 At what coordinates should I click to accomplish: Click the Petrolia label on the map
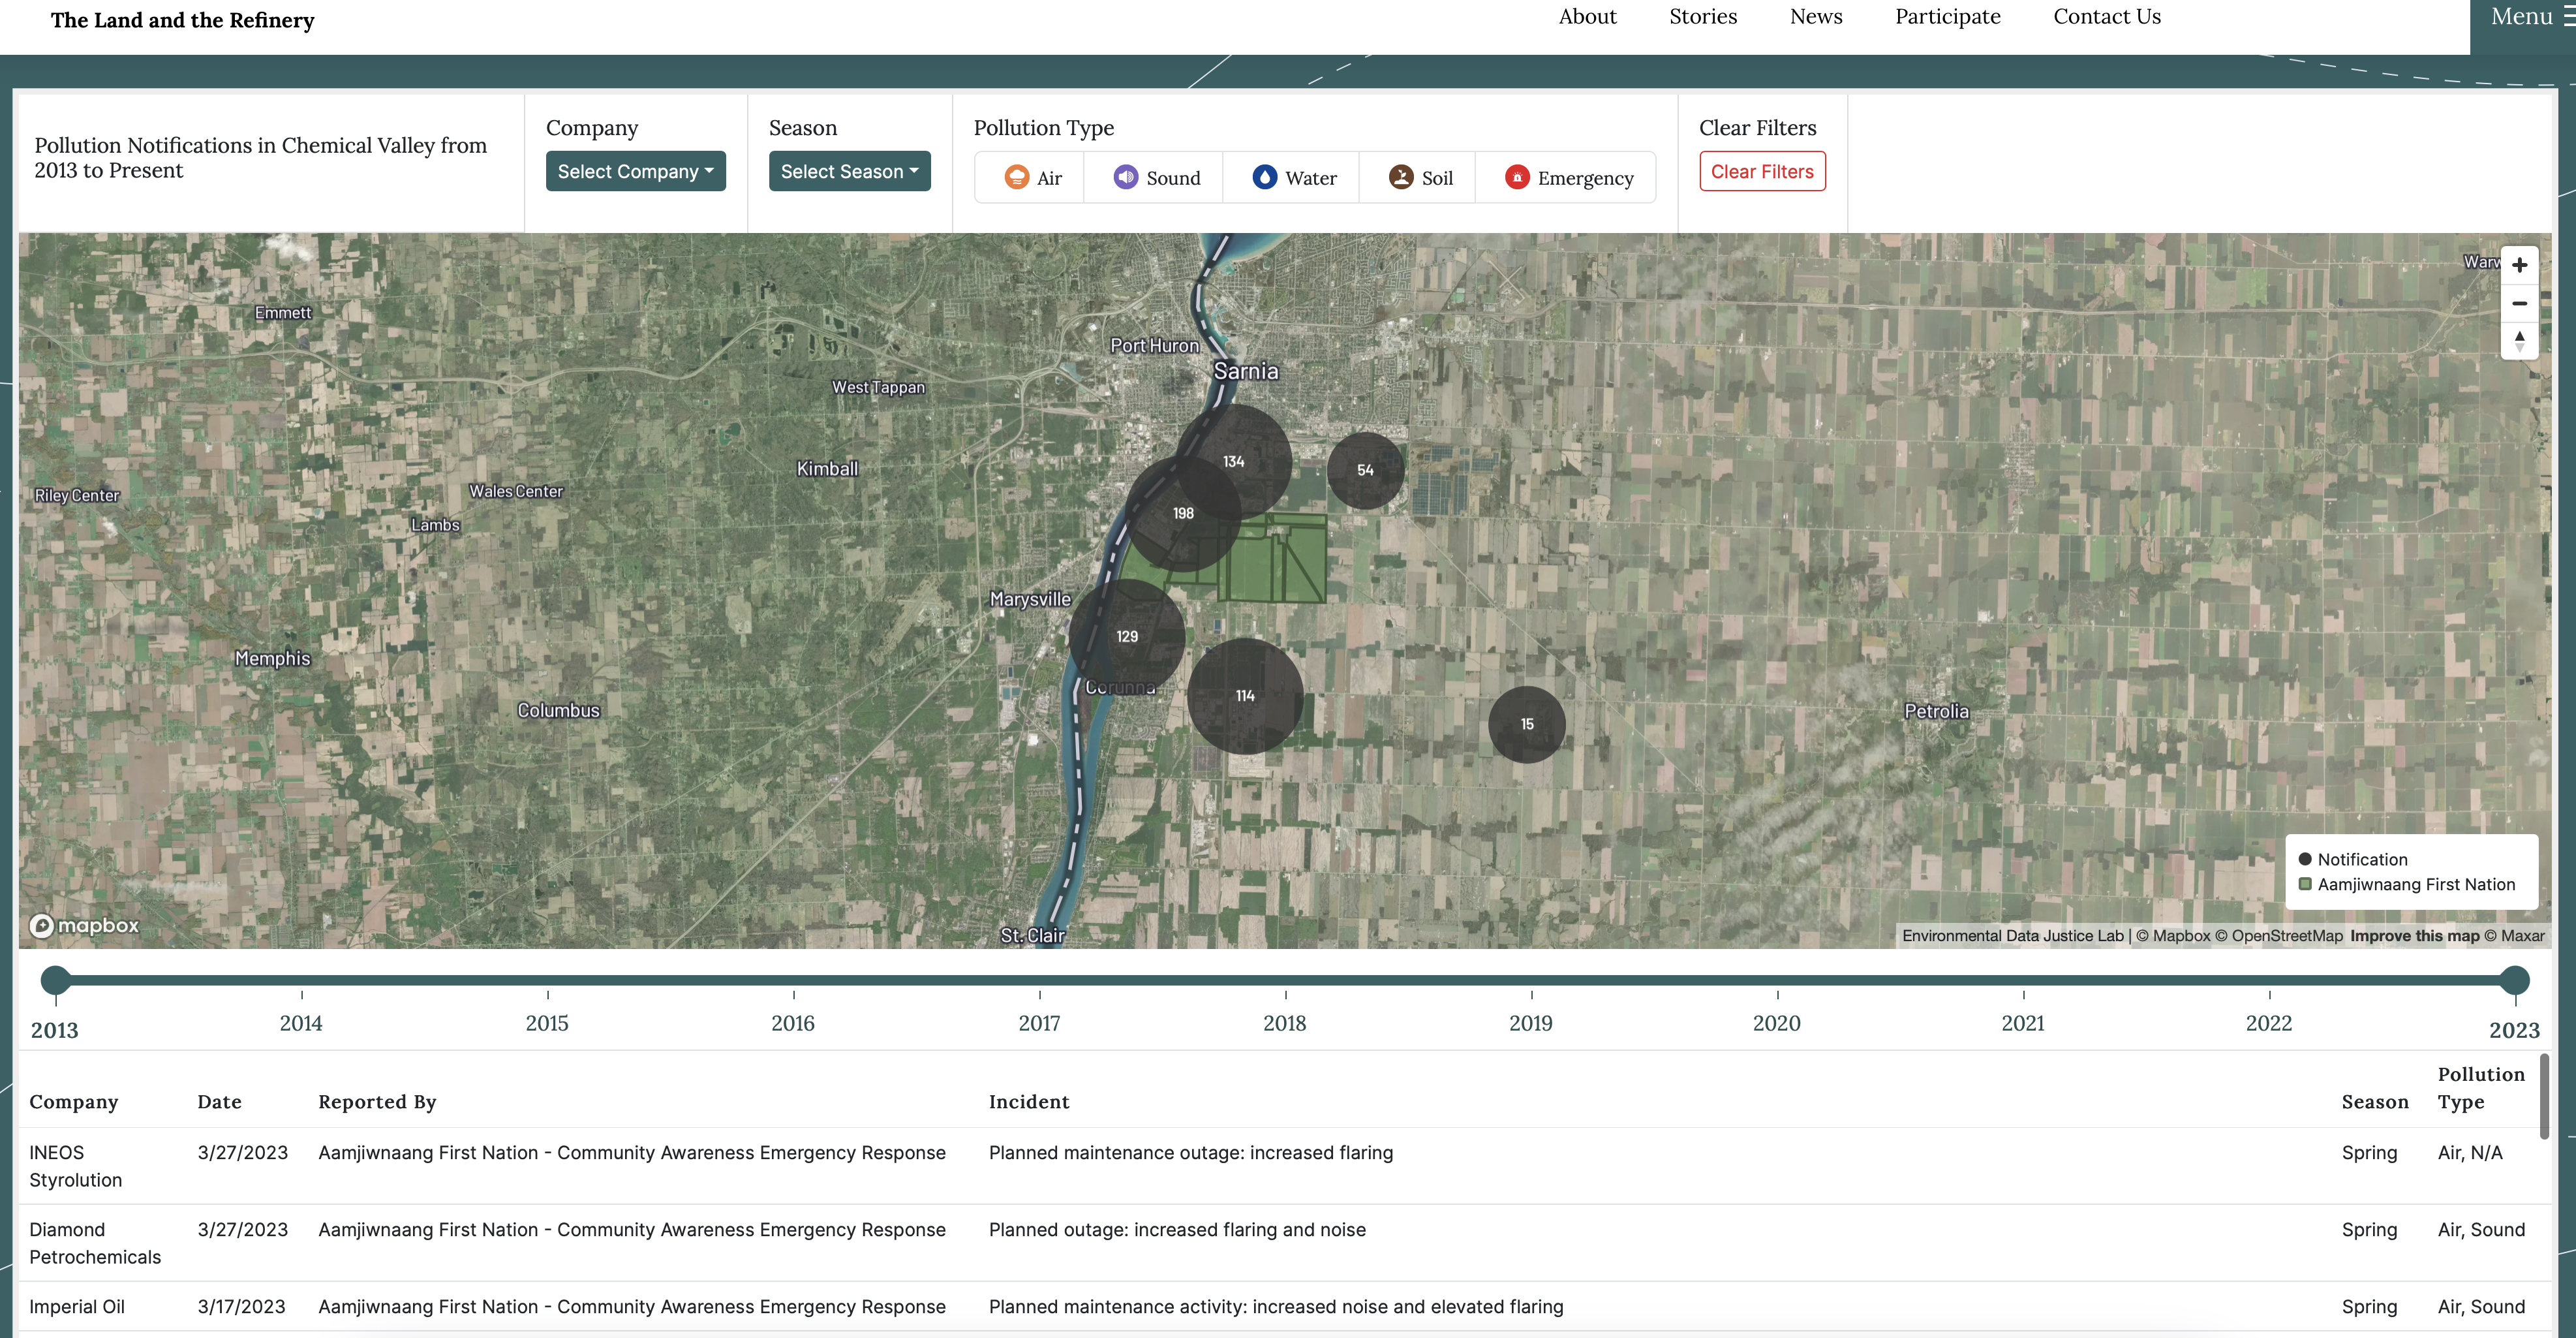[1936, 712]
